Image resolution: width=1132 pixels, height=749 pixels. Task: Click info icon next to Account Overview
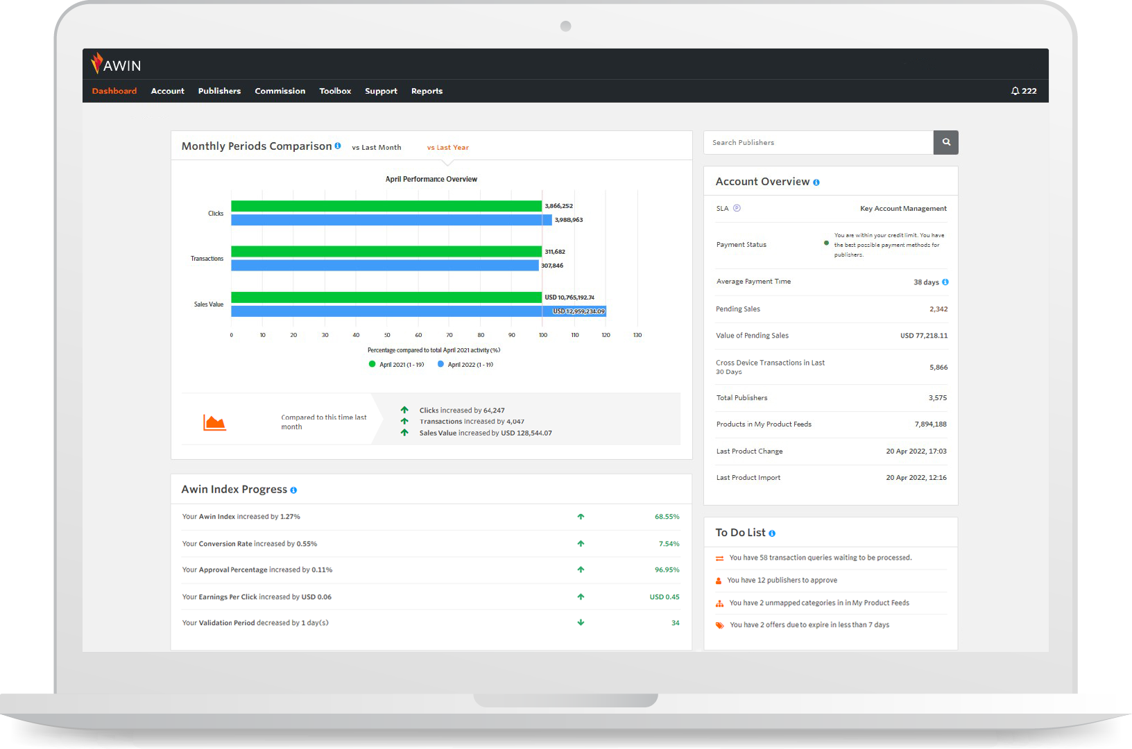pyautogui.click(x=816, y=182)
